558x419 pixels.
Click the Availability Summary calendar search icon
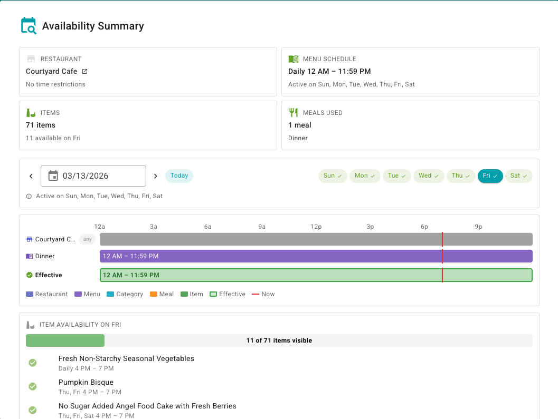click(x=29, y=26)
